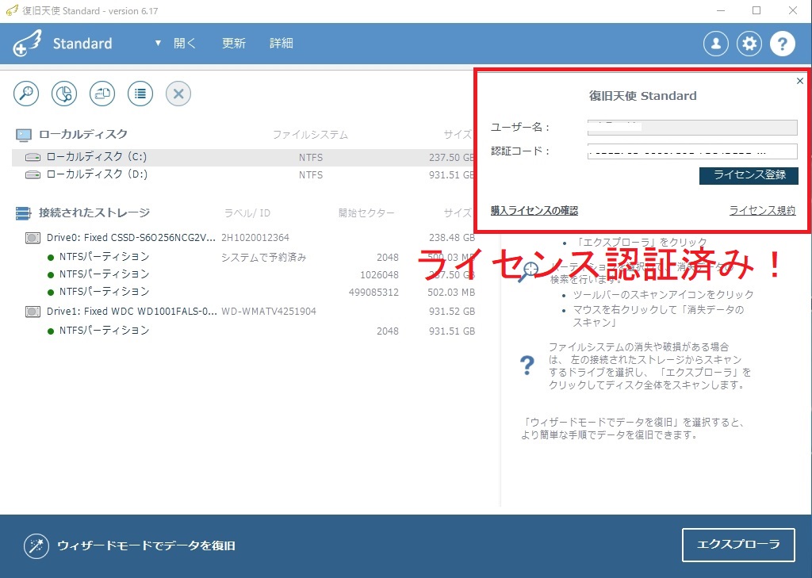Select ローカルディスク (C:) row
Screen dimensions: 812x578
(243, 158)
